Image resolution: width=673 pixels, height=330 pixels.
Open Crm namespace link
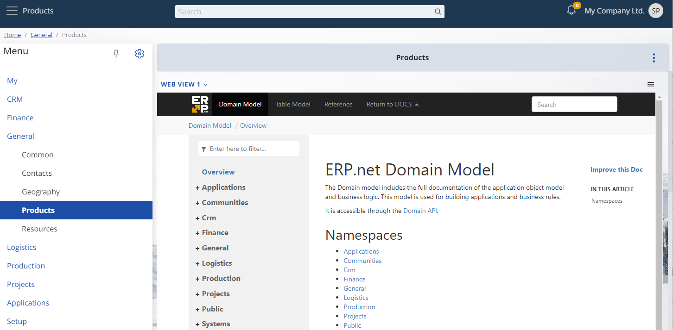pyautogui.click(x=349, y=270)
